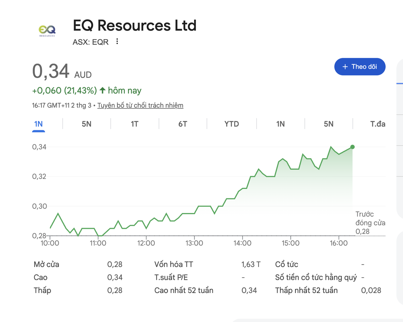Switch to the 1T one-month tab
The image size is (403, 322).
point(135,124)
